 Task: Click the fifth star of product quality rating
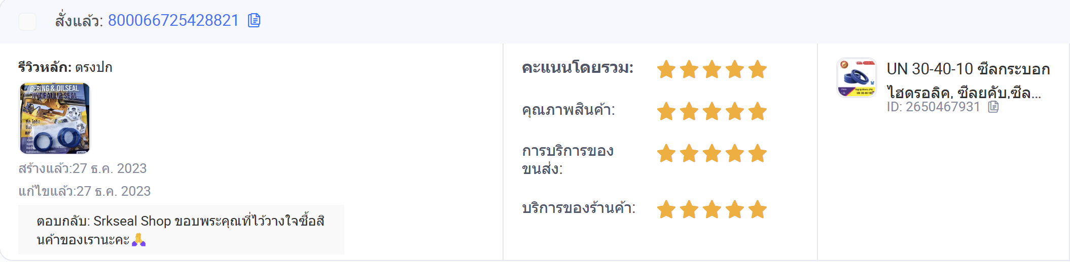pos(757,111)
